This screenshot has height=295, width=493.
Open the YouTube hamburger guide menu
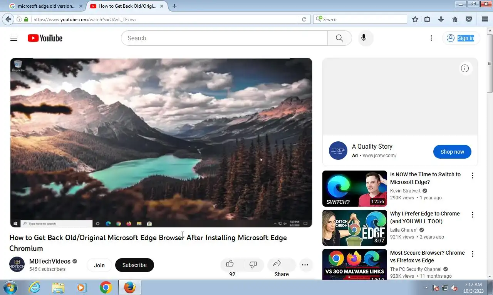click(14, 38)
